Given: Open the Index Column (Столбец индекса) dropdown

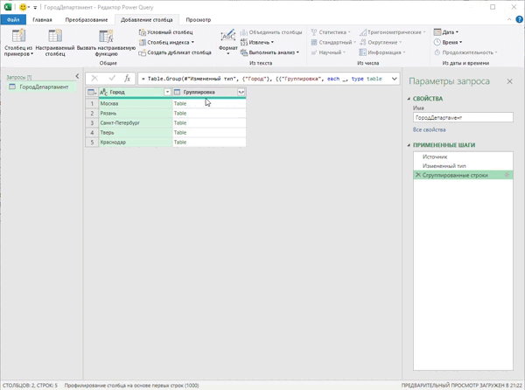Looking at the screenshot, I should 166,43.
